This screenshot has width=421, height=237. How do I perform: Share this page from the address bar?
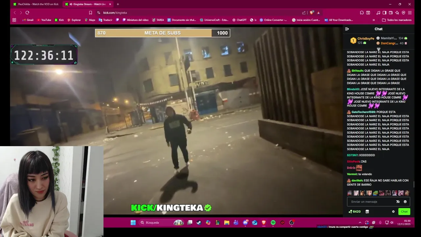click(304, 13)
